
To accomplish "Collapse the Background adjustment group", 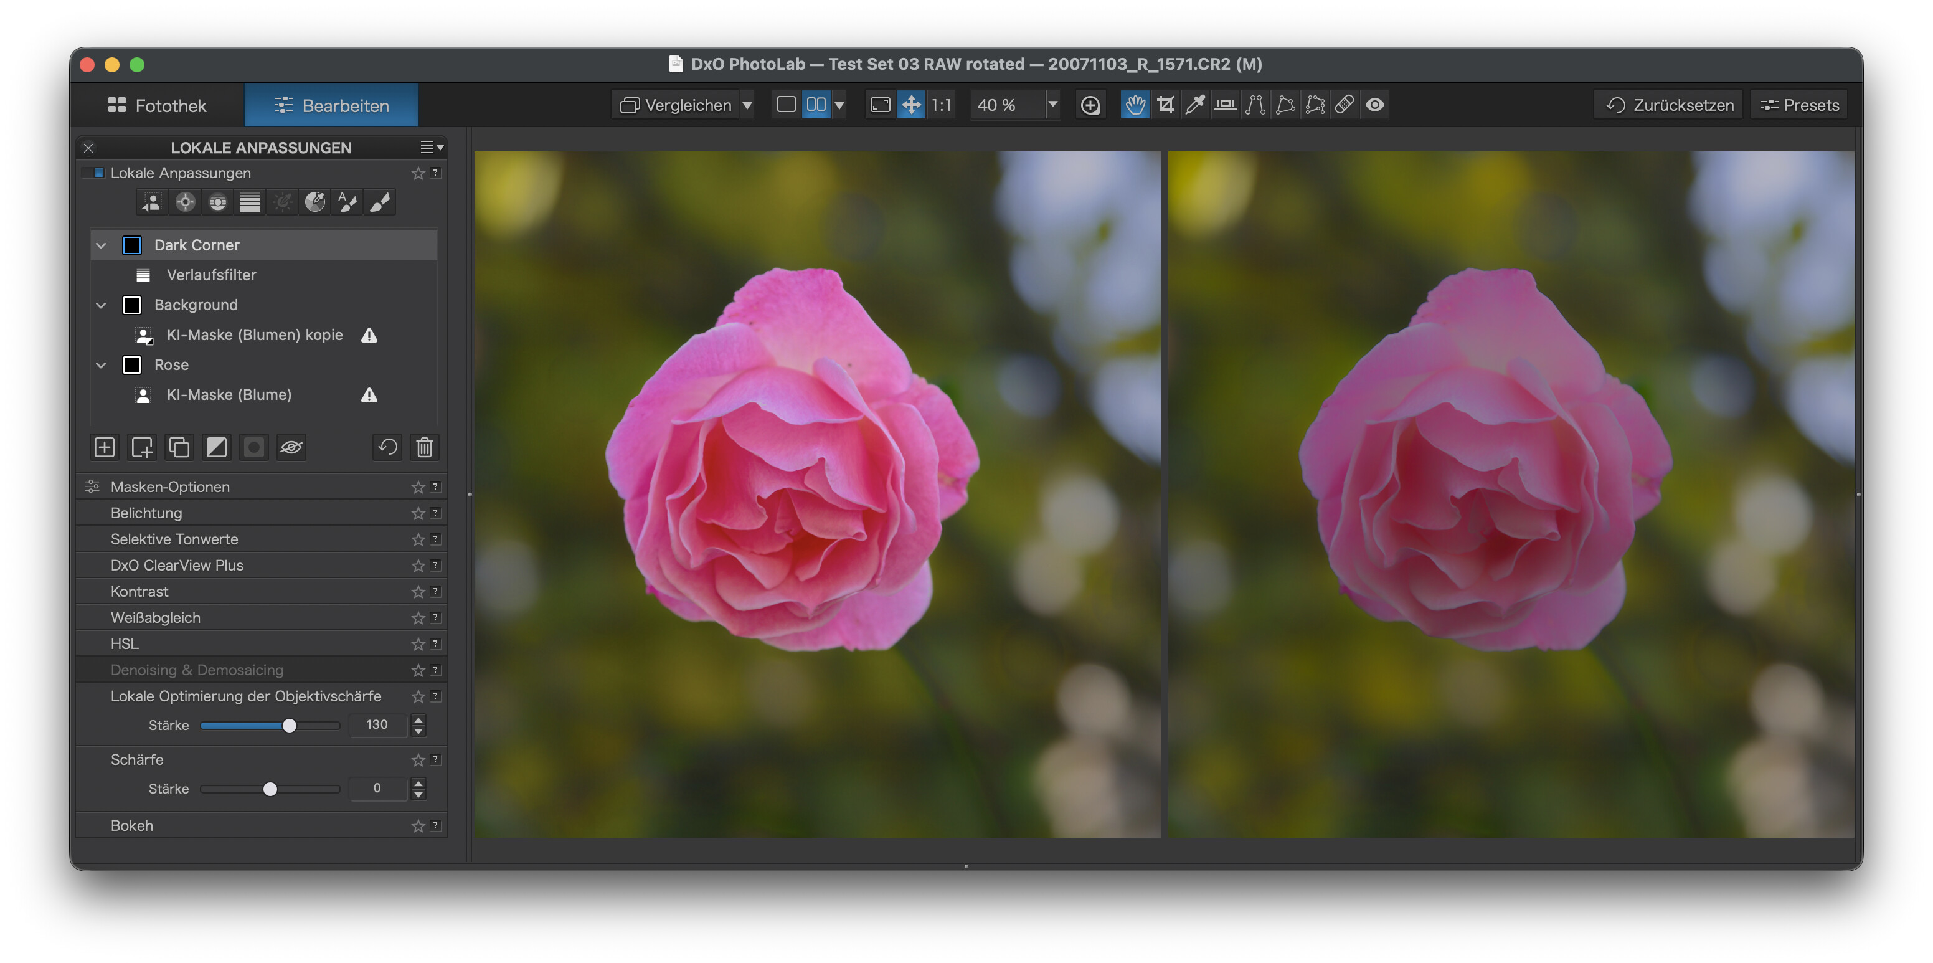I will tap(100, 305).
